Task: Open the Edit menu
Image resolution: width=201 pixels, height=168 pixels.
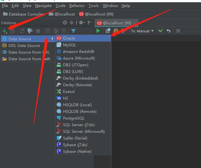Action: point(15,6)
